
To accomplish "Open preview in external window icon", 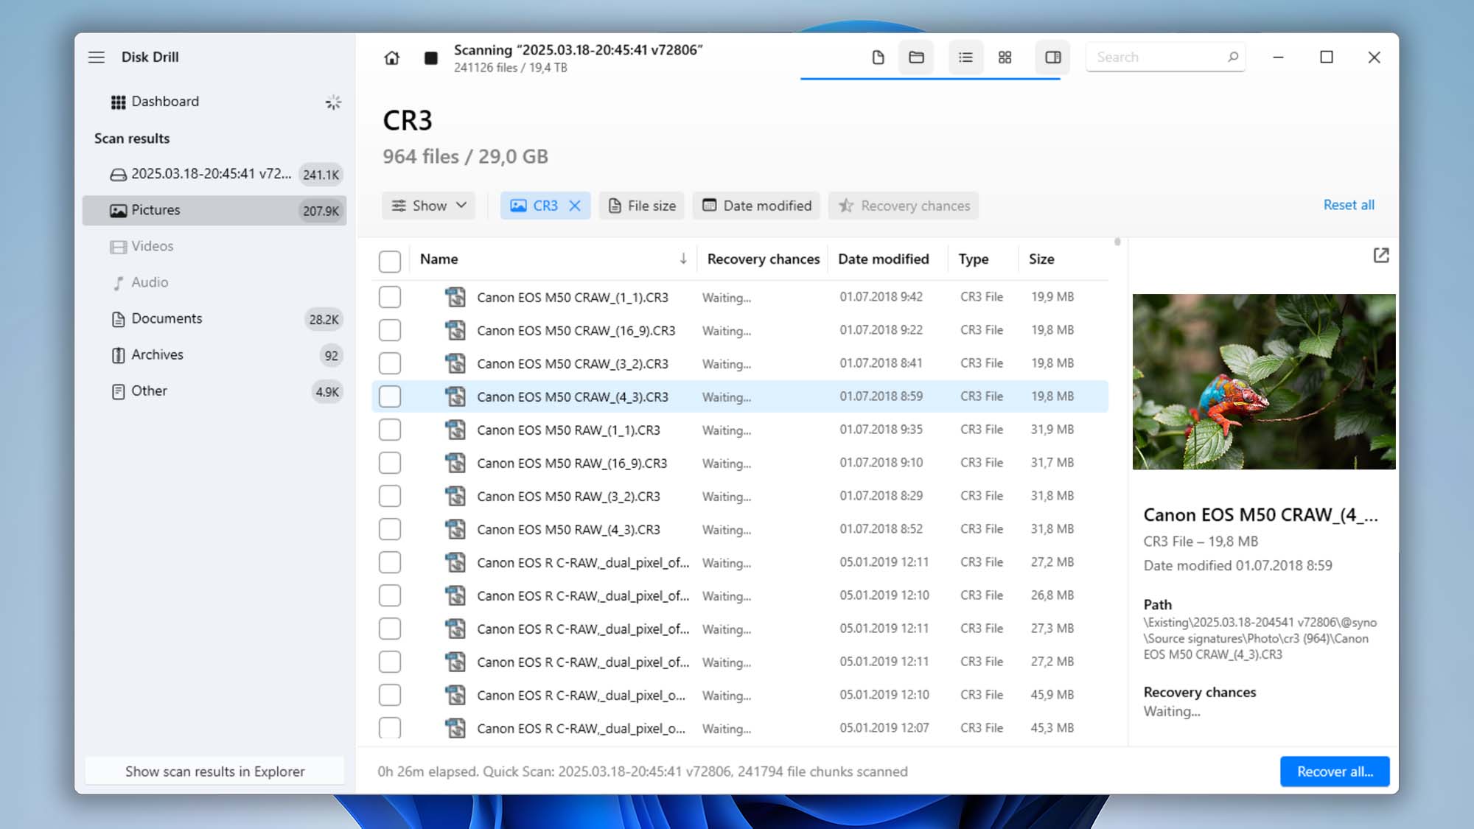I will (1381, 255).
